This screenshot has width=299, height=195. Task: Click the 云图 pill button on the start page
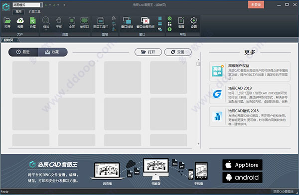point(178,52)
